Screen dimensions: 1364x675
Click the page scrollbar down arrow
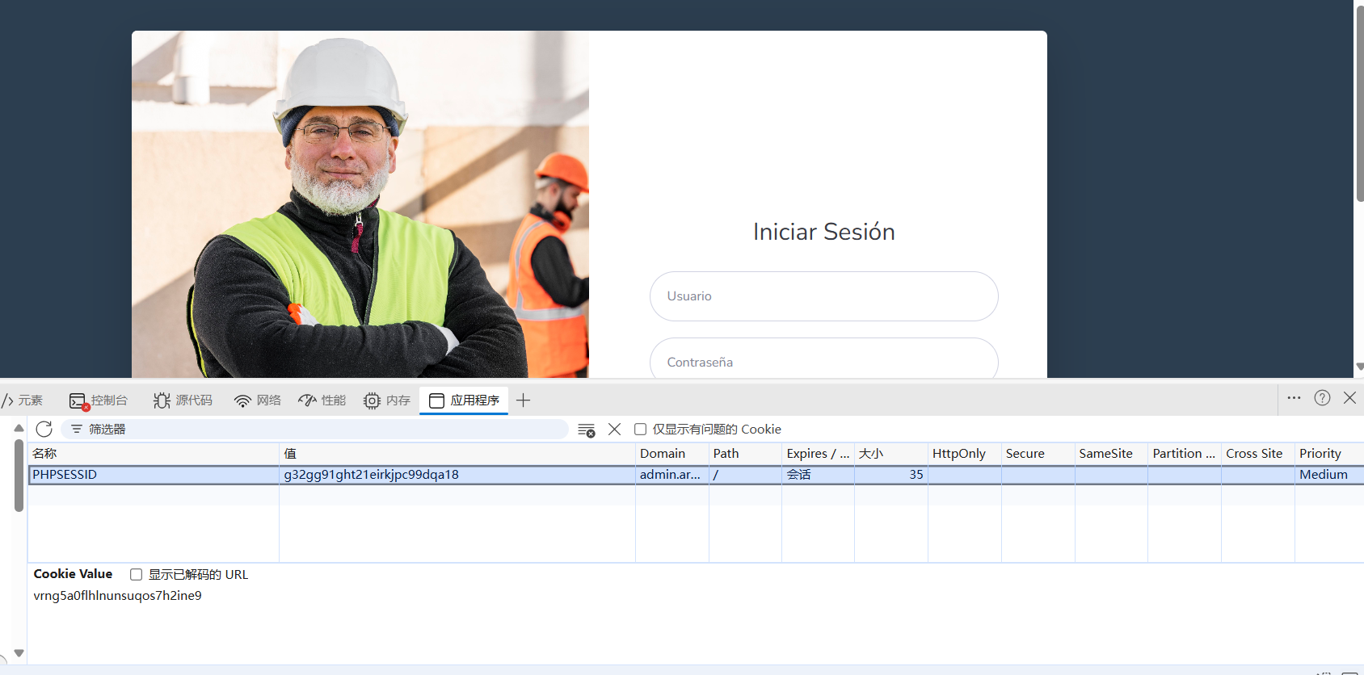tap(1359, 367)
